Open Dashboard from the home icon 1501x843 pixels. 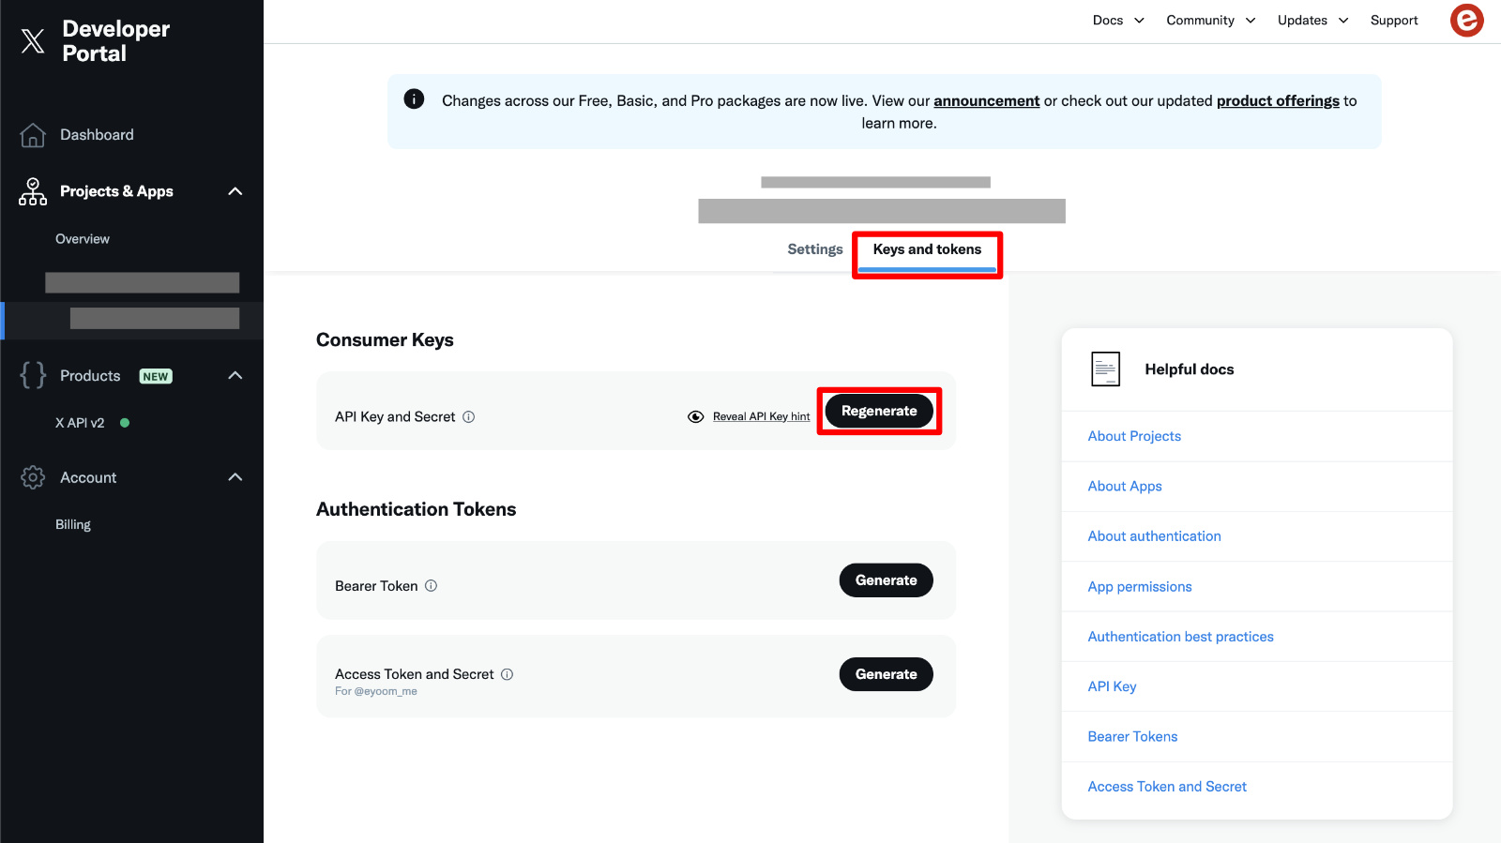[x=33, y=135]
